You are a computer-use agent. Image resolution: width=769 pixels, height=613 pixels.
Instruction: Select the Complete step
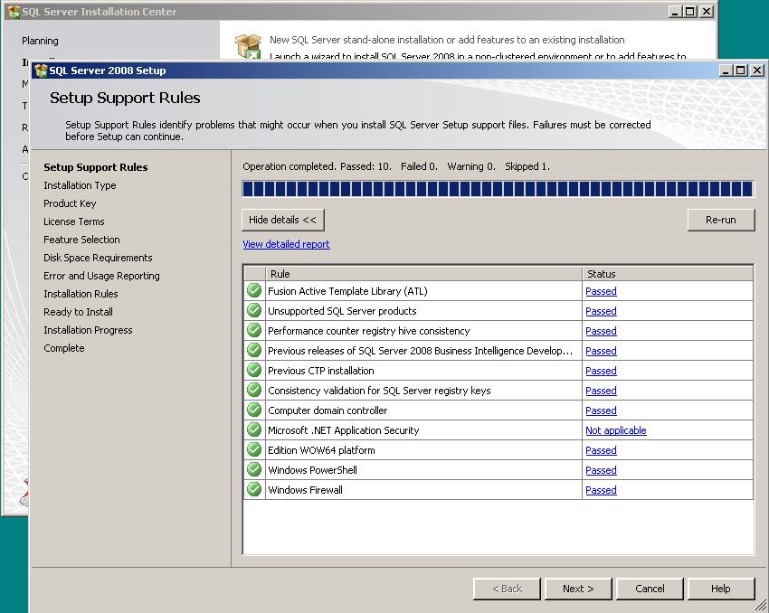[64, 348]
